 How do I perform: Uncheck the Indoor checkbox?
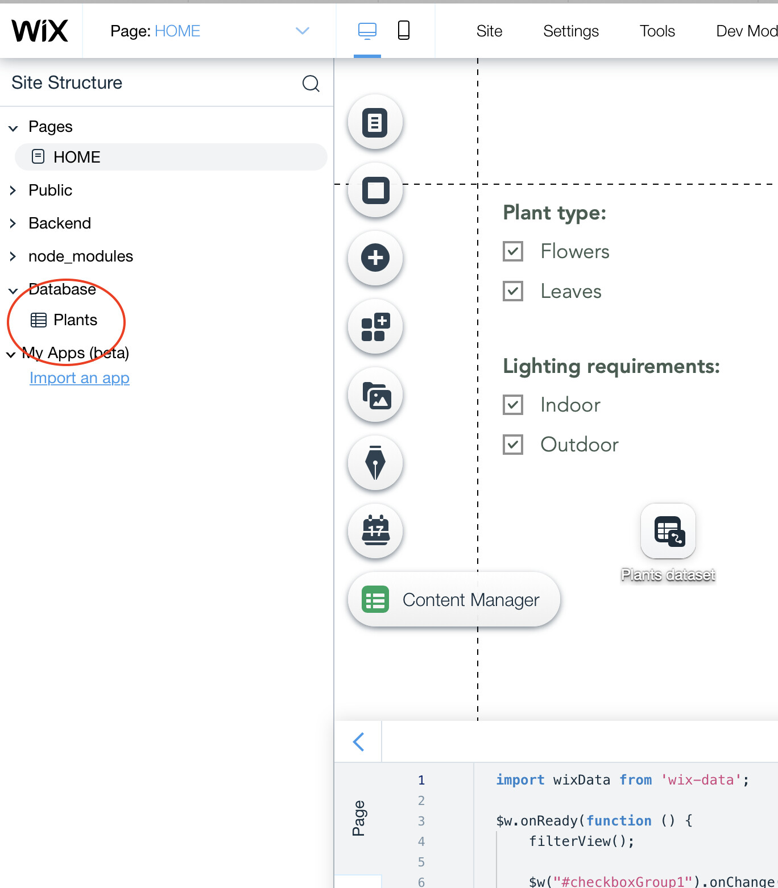[513, 405]
